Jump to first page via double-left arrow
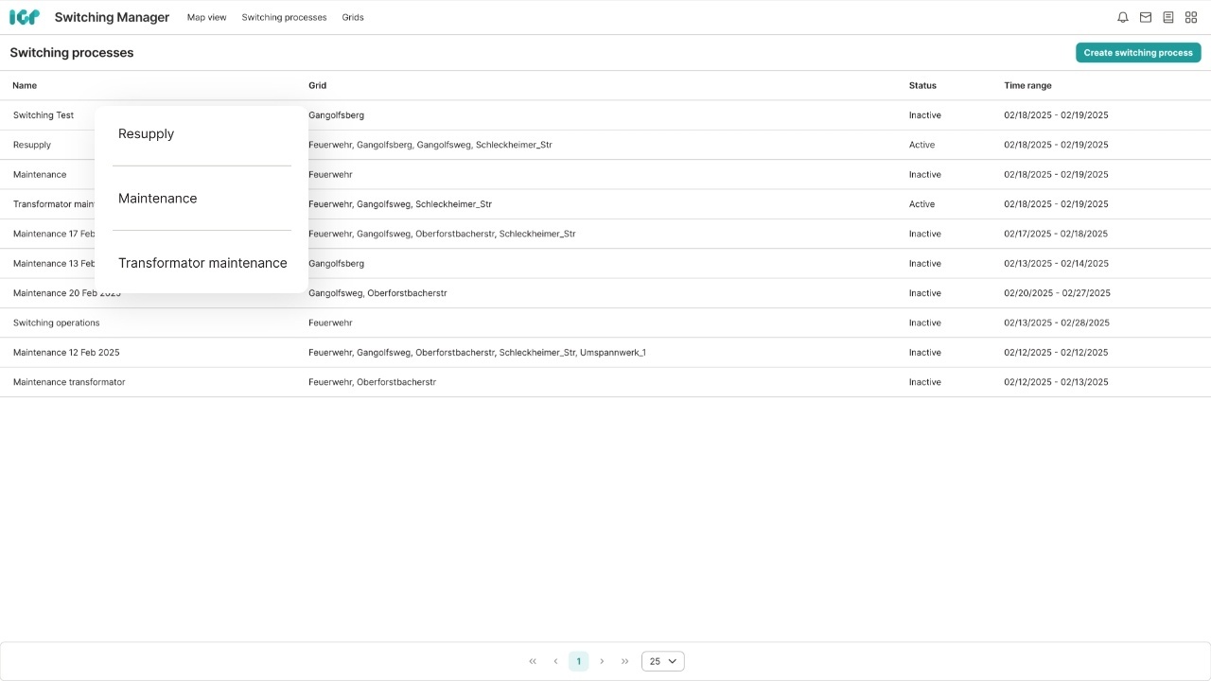 point(533,661)
